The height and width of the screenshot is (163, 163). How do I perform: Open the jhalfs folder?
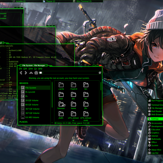pyautogui.click(x=61, y=115)
